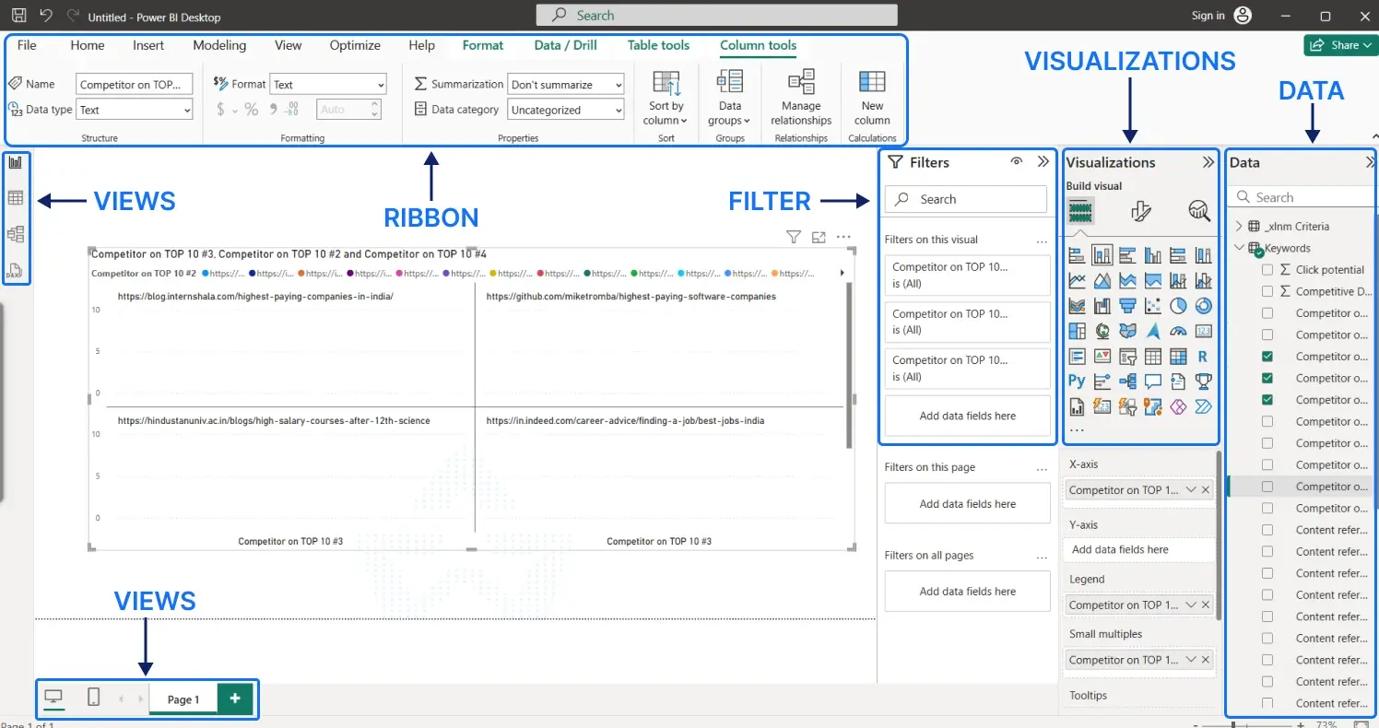Uncheck the Click potential field
1379x728 pixels.
(x=1267, y=269)
